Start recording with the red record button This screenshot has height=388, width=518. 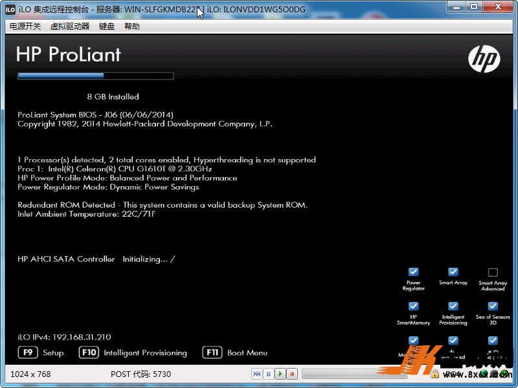(291, 374)
